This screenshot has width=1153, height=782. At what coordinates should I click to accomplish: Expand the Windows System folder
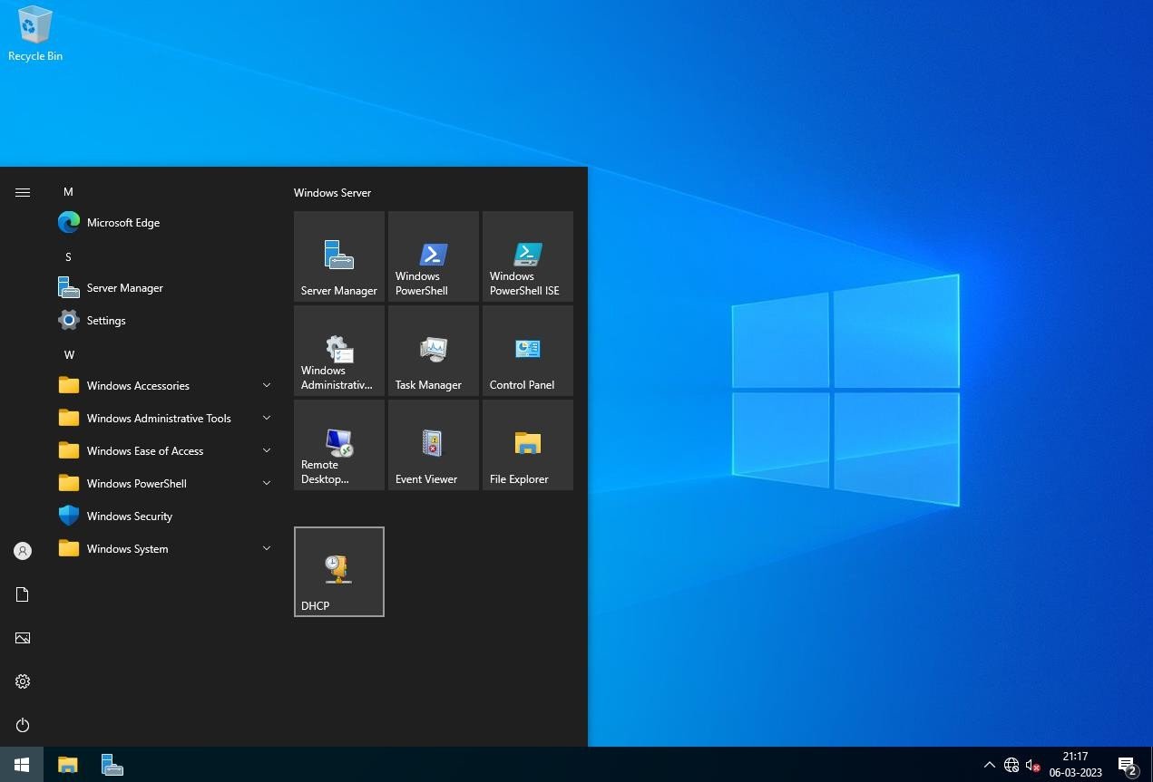click(x=165, y=548)
